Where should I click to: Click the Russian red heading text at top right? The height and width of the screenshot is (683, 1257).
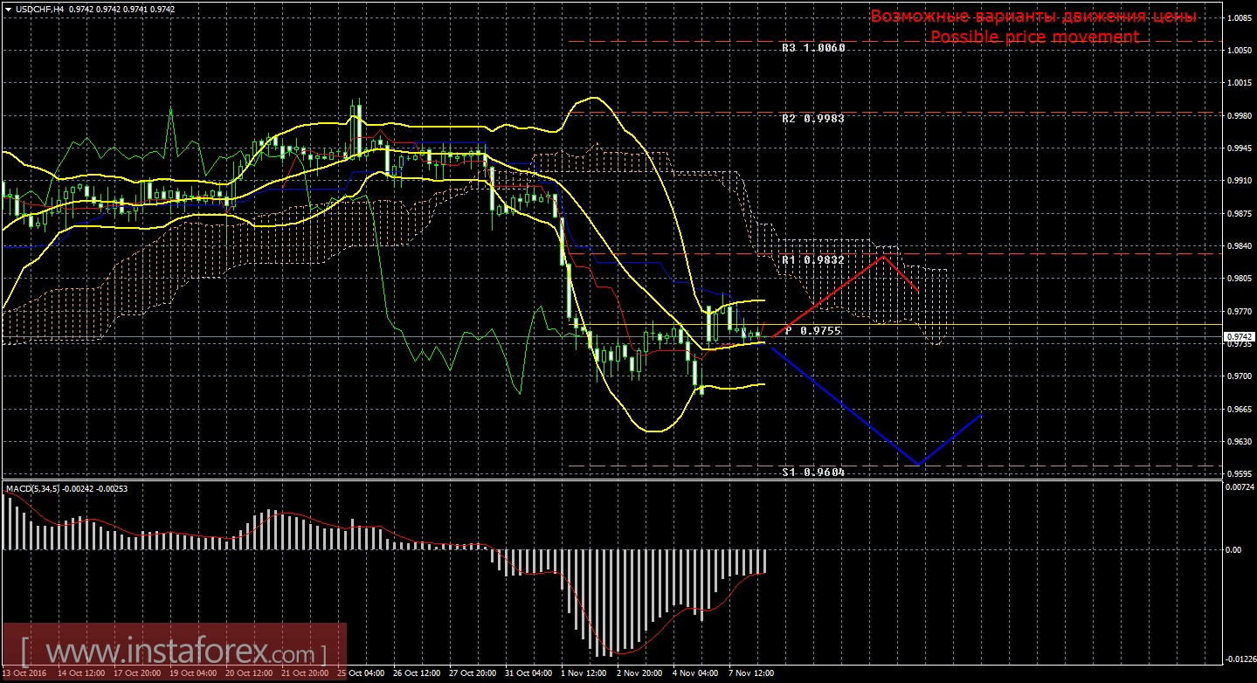coord(1034,17)
